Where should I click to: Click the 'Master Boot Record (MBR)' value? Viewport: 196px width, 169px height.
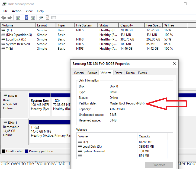point(127,103)
